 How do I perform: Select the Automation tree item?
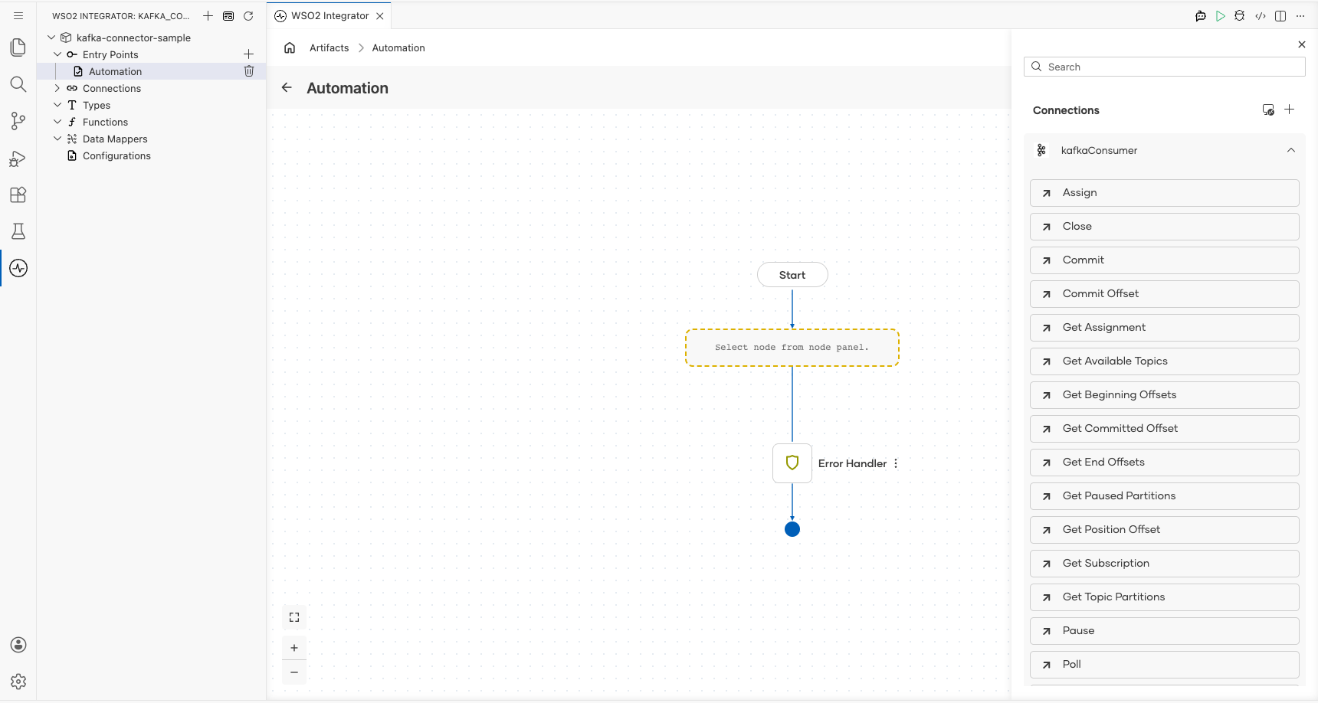115,71
